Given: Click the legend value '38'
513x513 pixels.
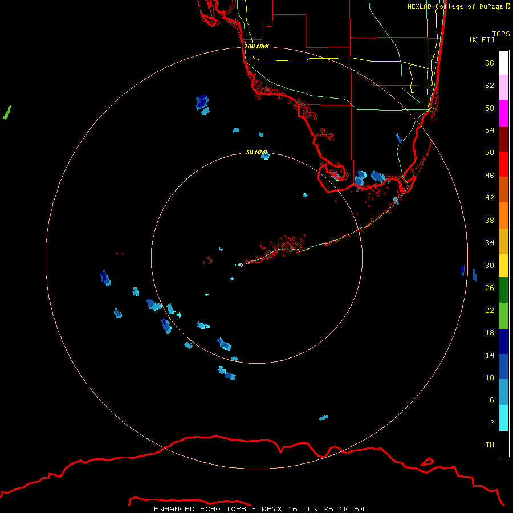Looking at the screenshot, I should tap(490, 220).
